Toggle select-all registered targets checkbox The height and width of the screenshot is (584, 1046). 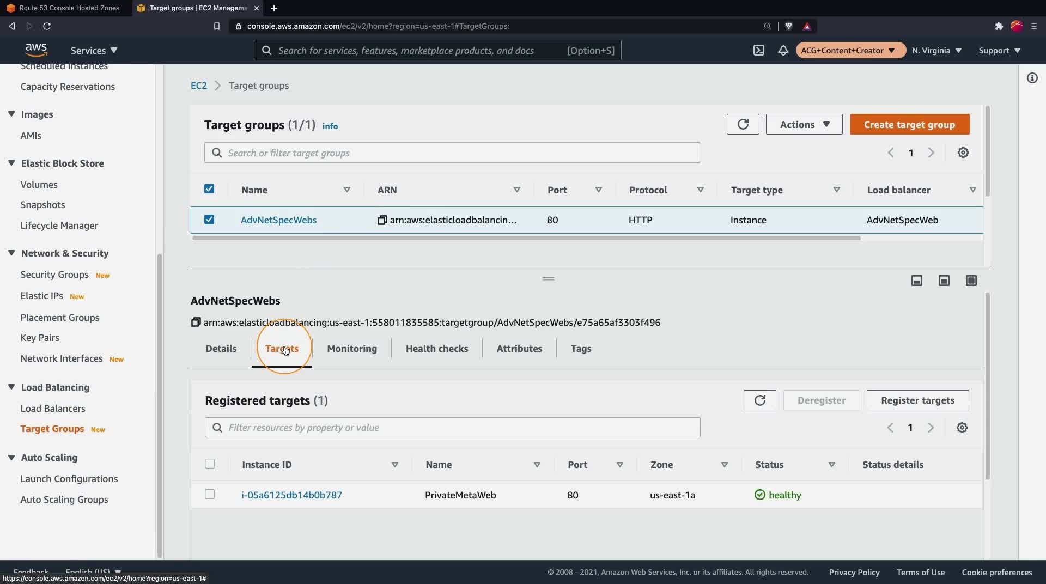(x=210, y=464)
